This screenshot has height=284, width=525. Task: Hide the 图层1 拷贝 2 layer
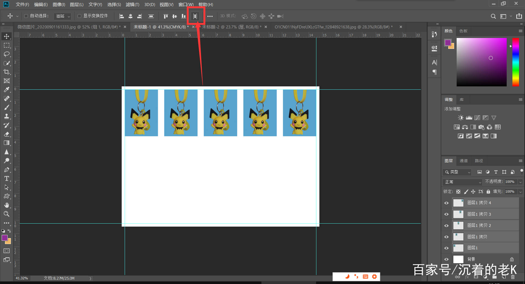pyautogui.click(x=447, y=226)
